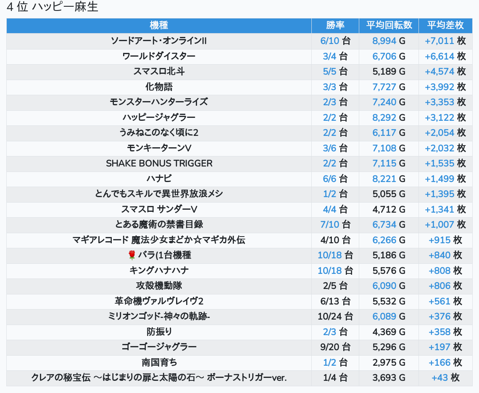Select ゴーゴージャグラー machine name
Screen dimensions: 479x393
(159, 347)
